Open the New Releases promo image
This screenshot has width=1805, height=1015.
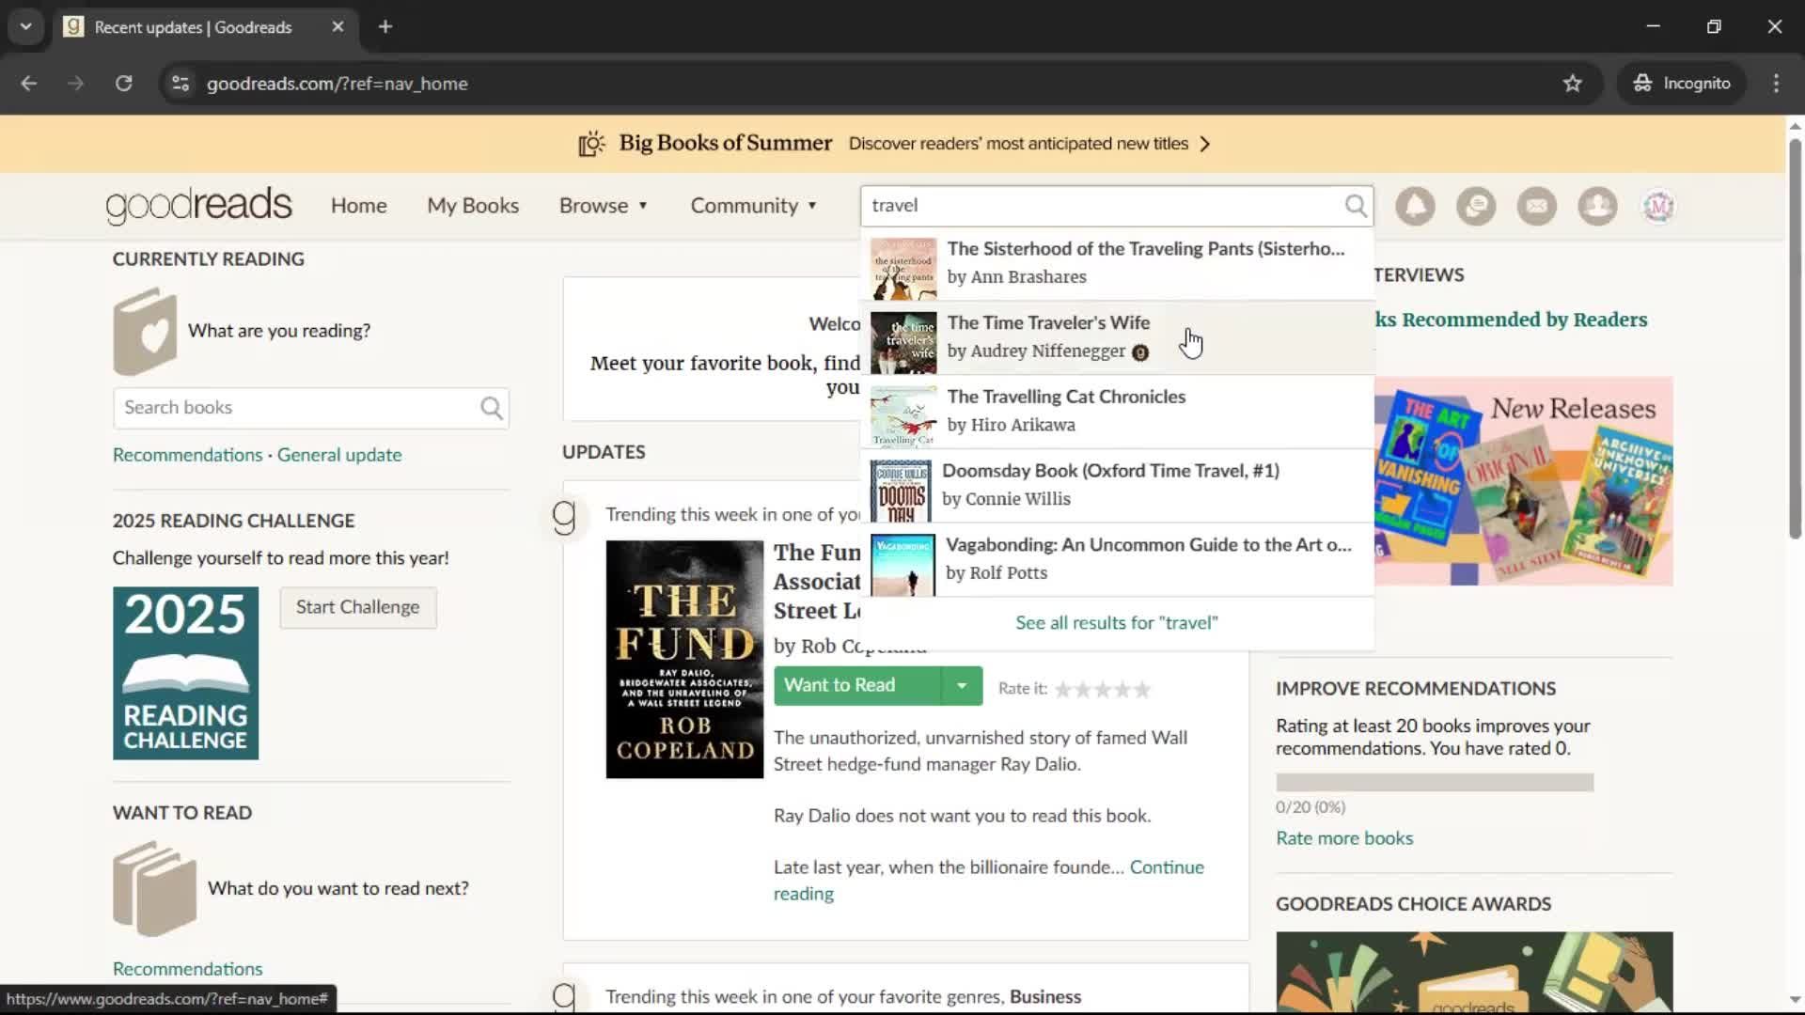(x=1523, y=481)
